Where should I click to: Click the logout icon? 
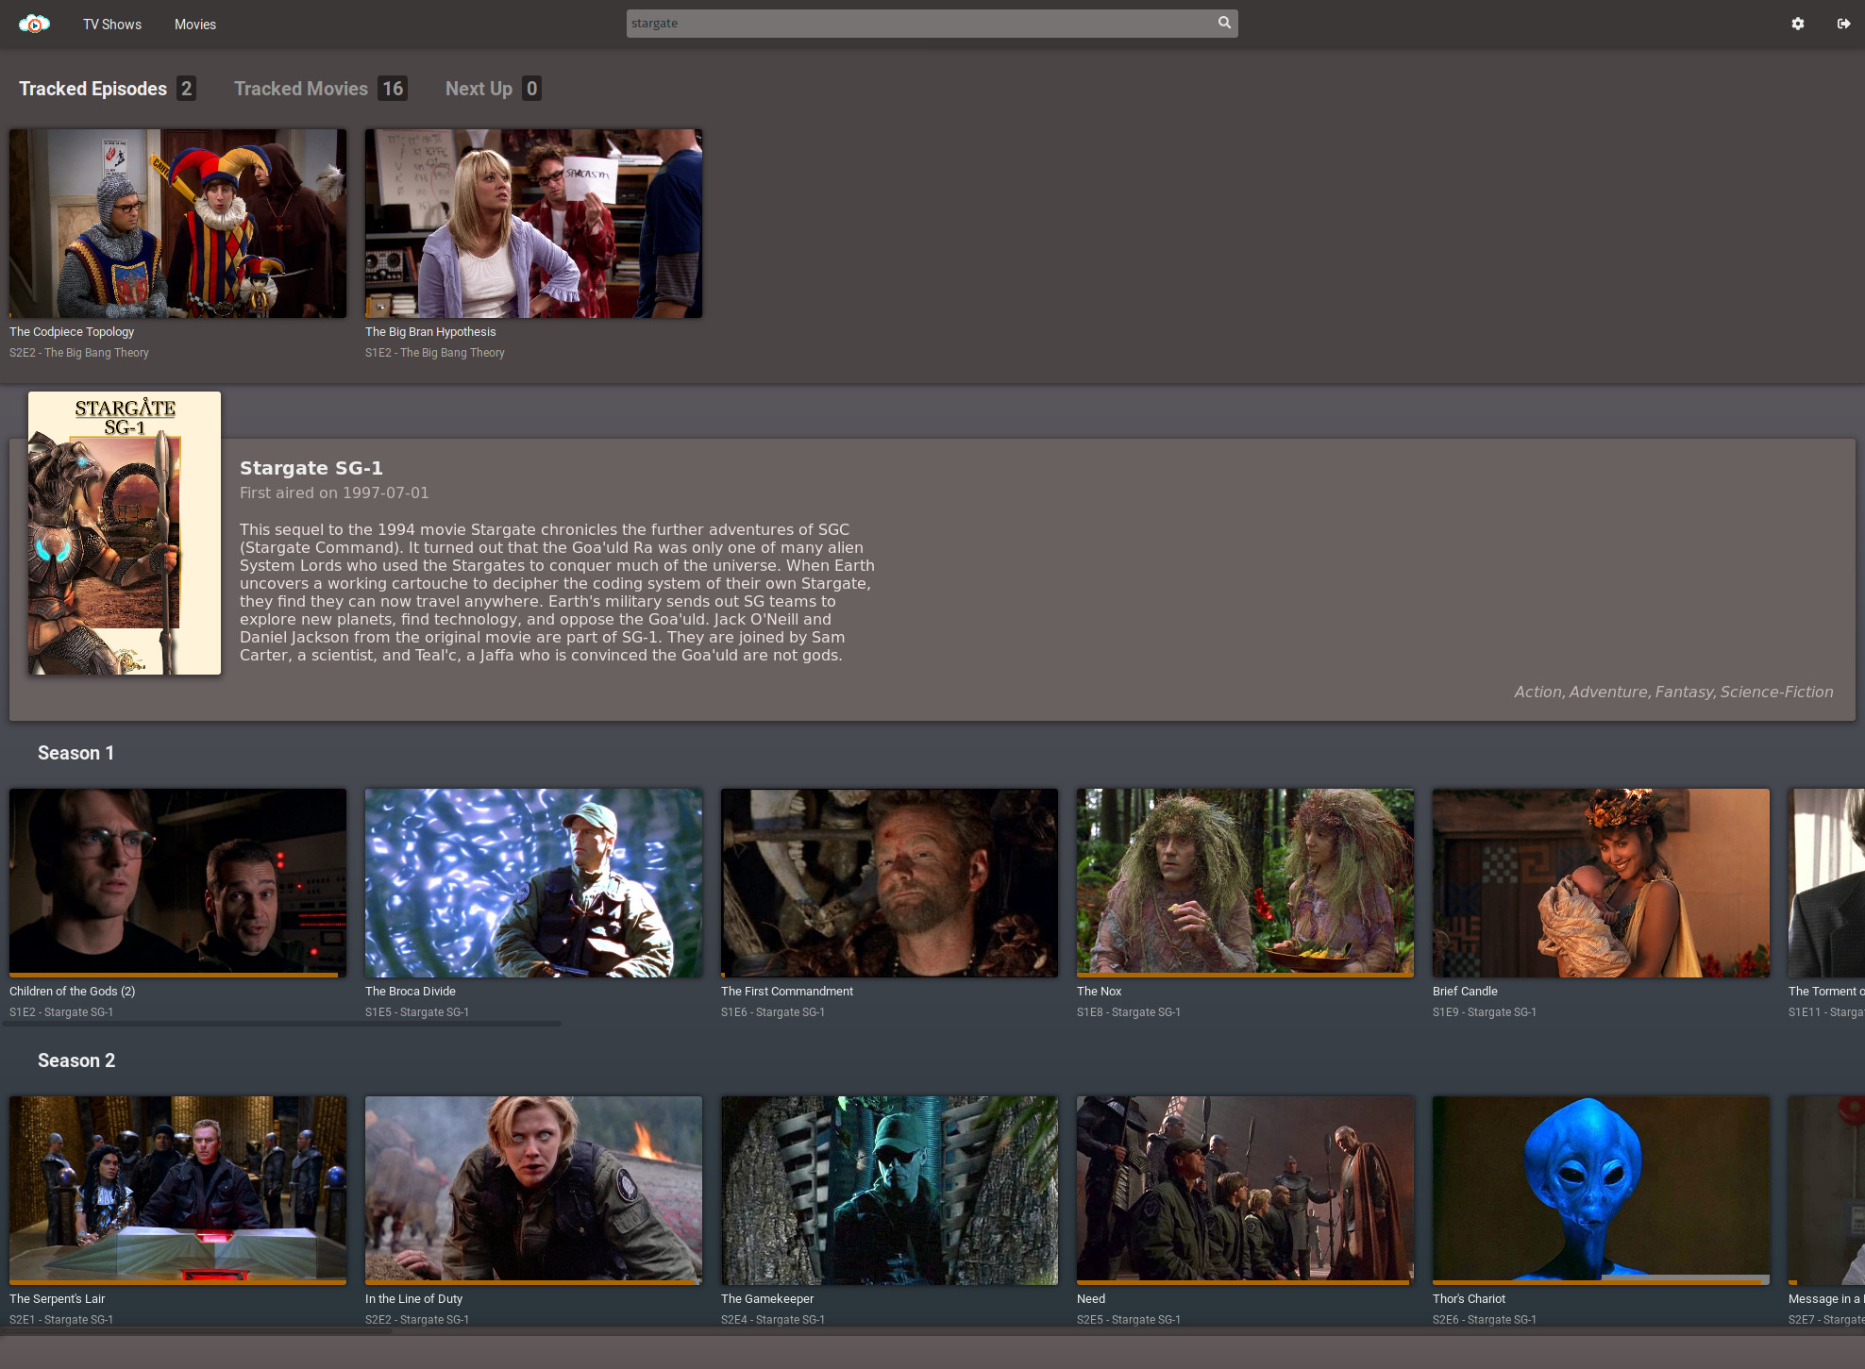point(1843,24)
